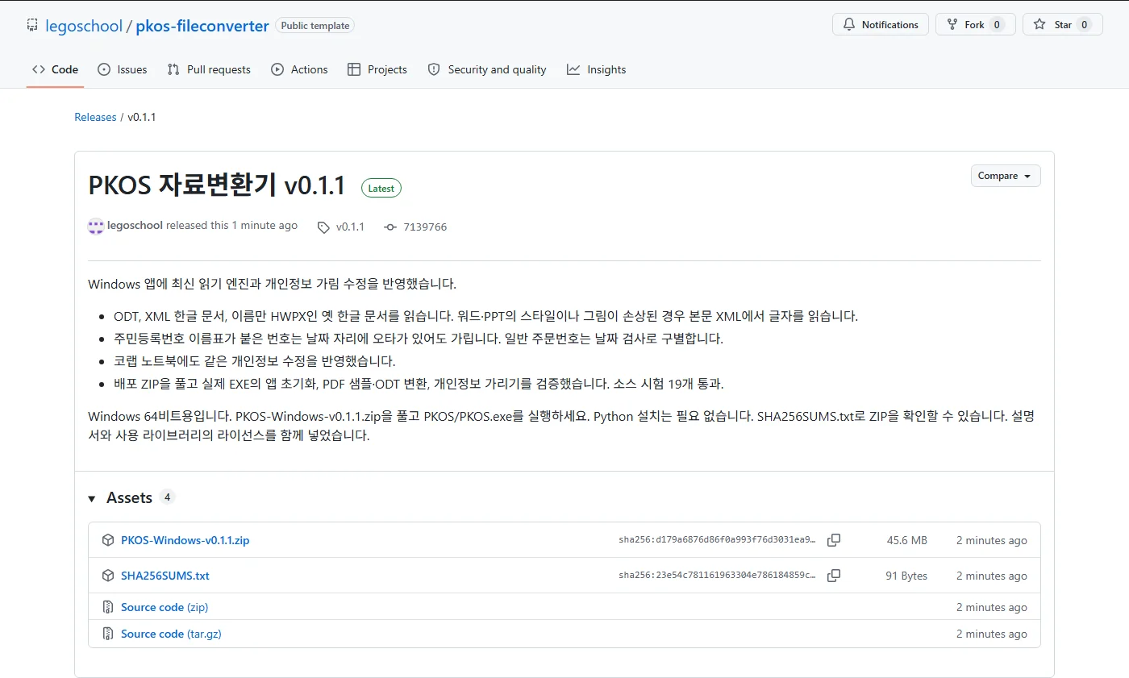Go to the Insights tab
Screen dimensions: 1129x678
pos(597,69)
